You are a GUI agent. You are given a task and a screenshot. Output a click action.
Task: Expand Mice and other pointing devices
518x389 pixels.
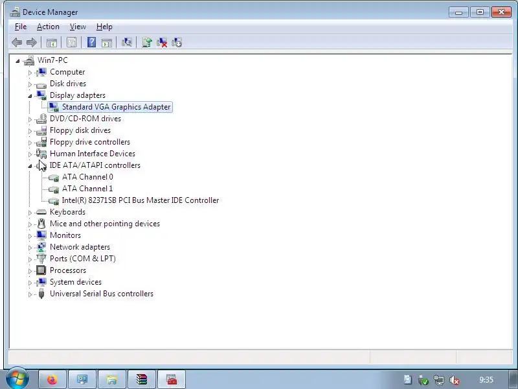[30, 224]
